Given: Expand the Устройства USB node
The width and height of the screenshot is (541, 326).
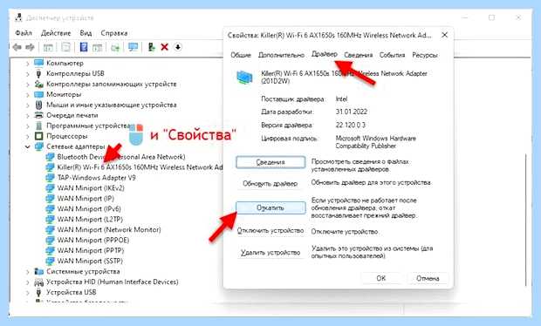Looking at the screenshot, I should coord(28,293).
